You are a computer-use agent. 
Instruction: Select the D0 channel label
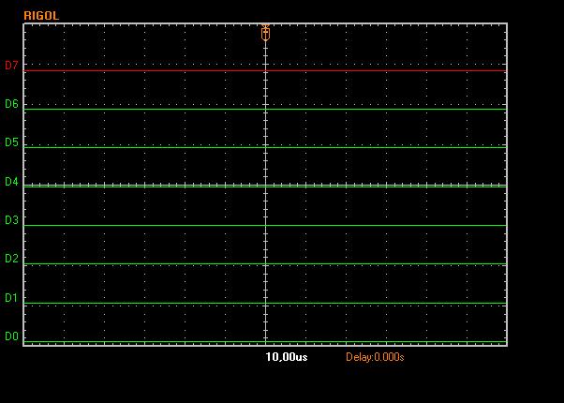coord(11,336)
